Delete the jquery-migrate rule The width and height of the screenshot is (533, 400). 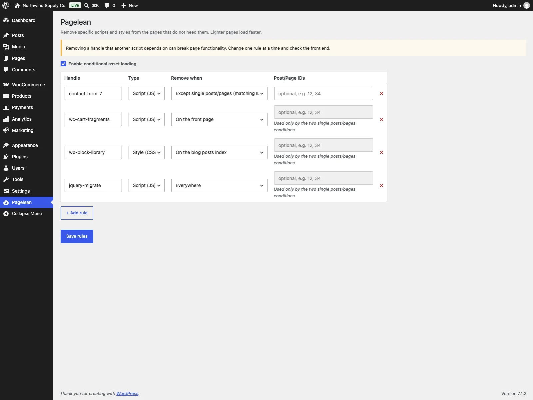[x=381, y=185]
